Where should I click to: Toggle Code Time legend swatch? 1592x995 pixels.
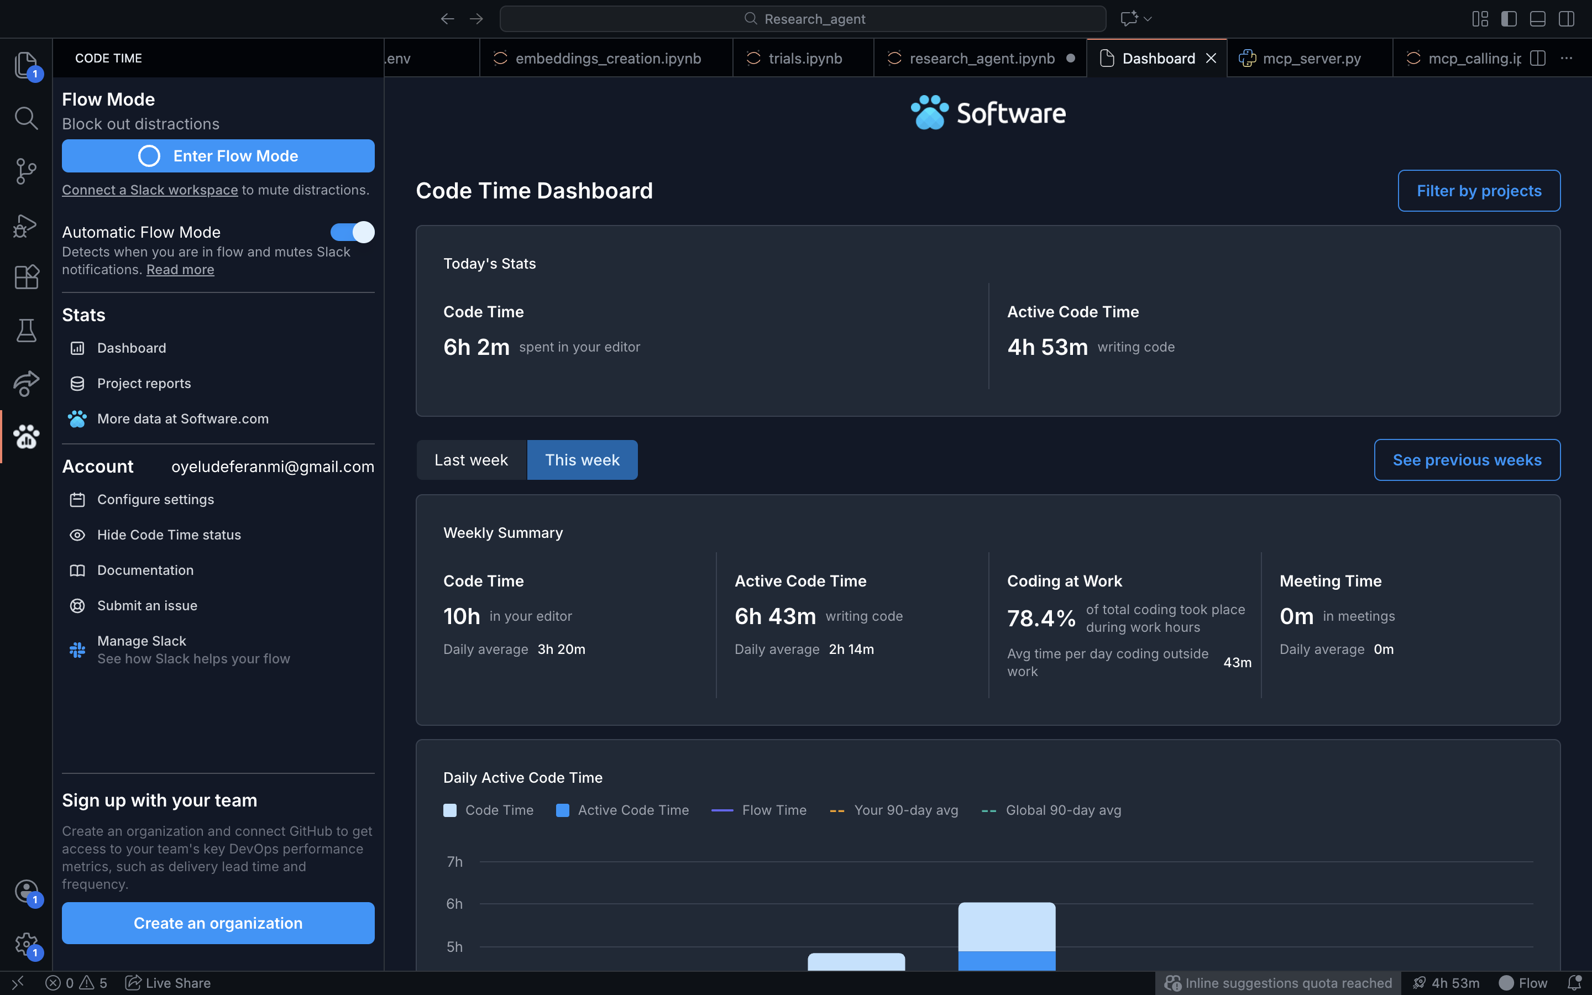coord(450,810)
